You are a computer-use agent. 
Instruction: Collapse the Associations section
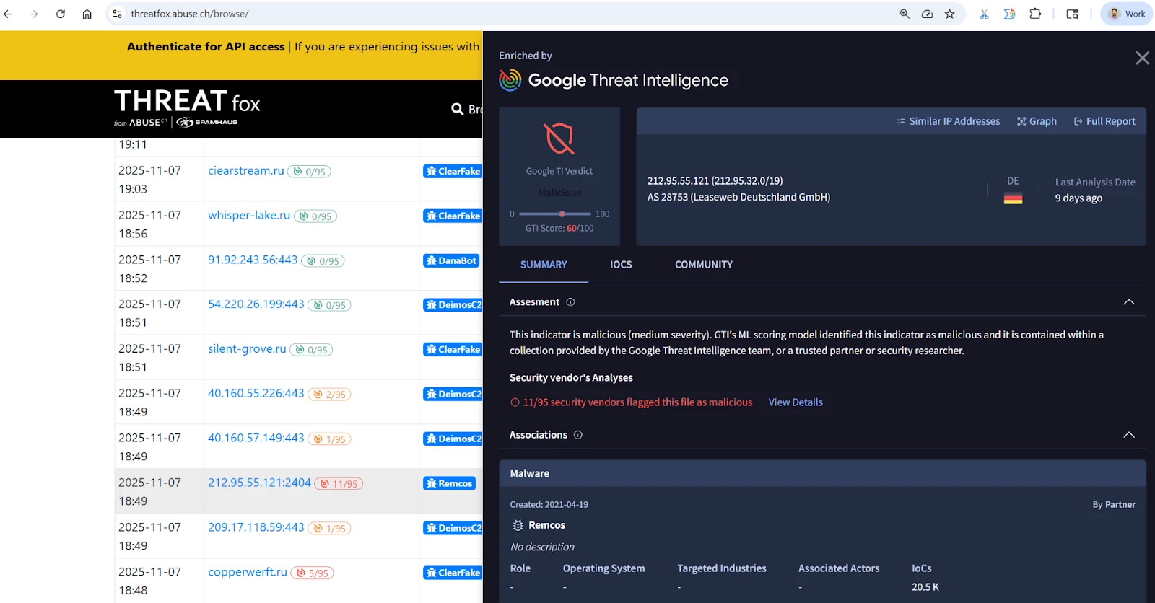(x=1129, y=435)
